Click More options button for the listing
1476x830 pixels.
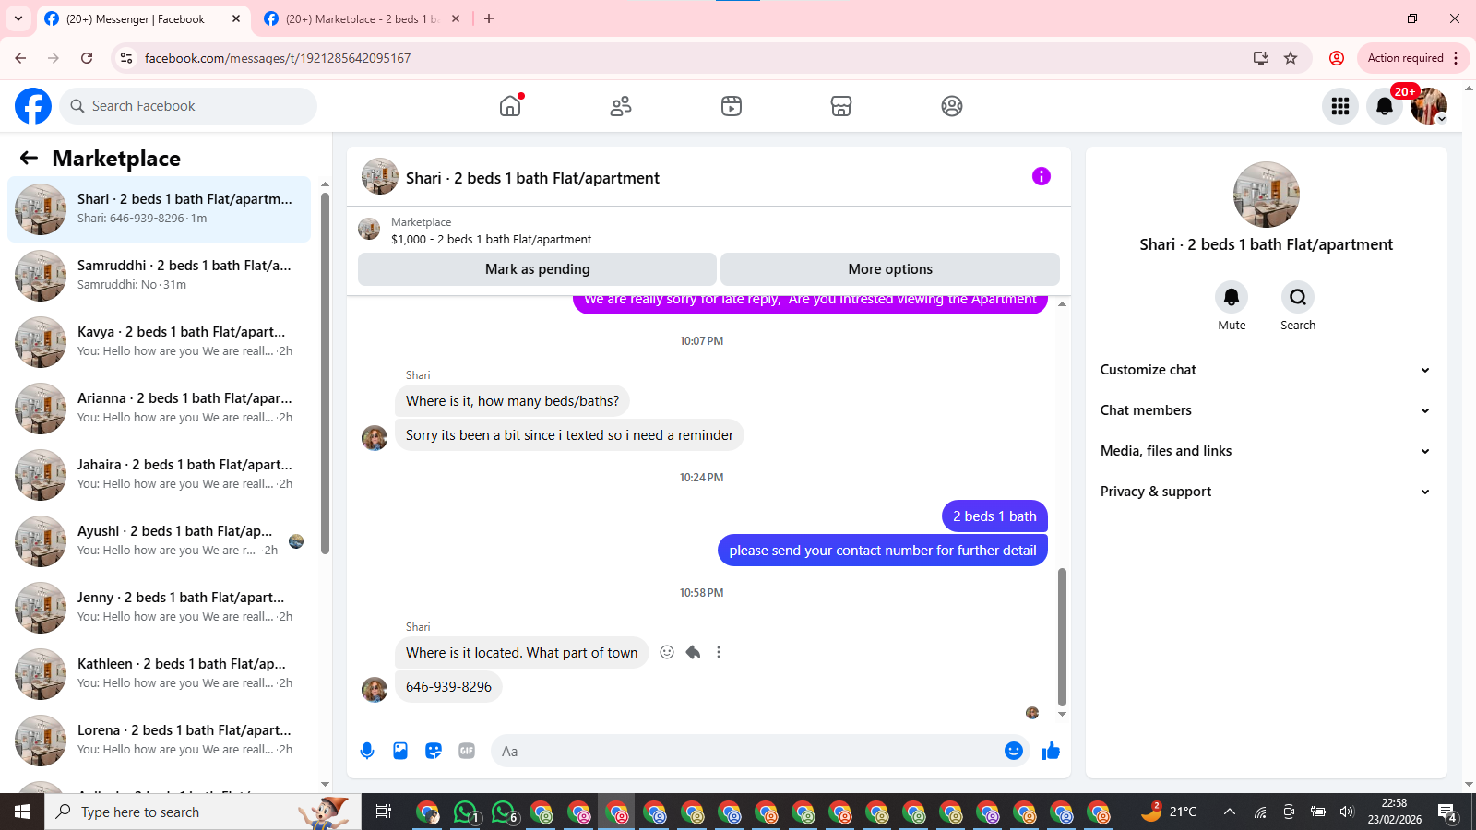(890, 269)
